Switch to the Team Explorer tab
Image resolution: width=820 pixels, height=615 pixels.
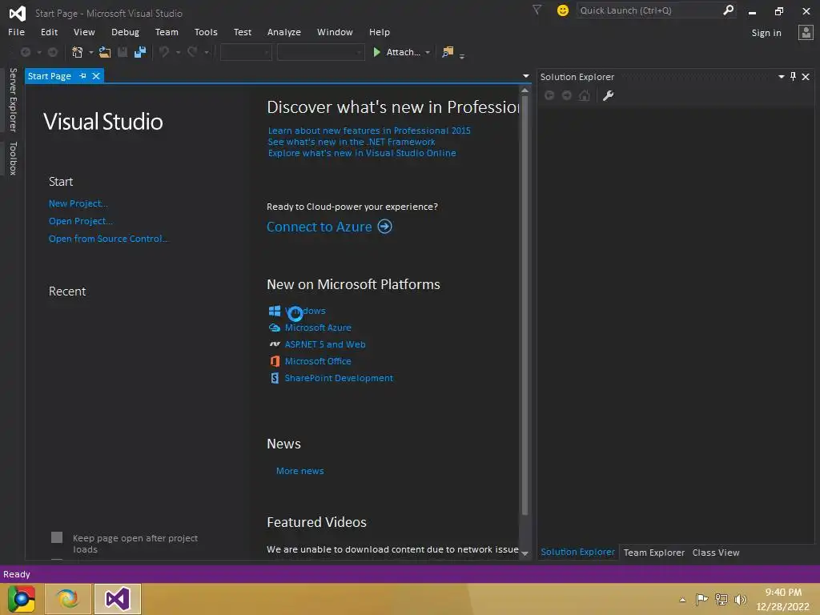653,553
